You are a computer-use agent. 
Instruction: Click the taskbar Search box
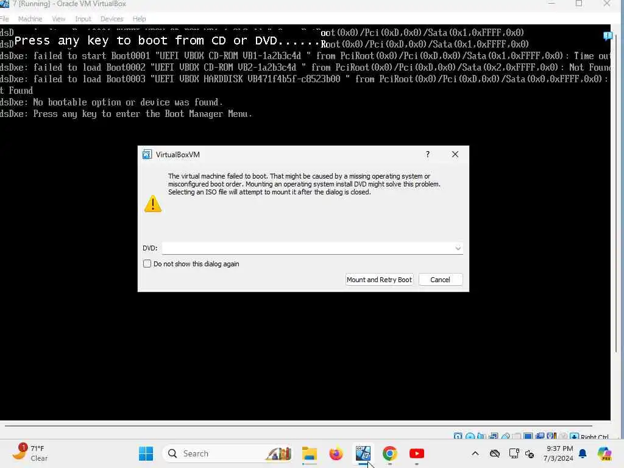pyautogui.click(x=228, y=453)
